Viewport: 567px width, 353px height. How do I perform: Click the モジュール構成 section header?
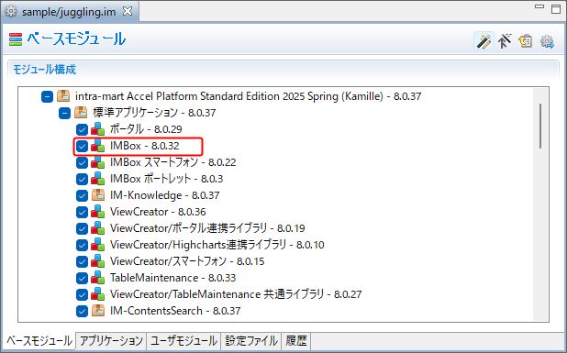[44, 70]
